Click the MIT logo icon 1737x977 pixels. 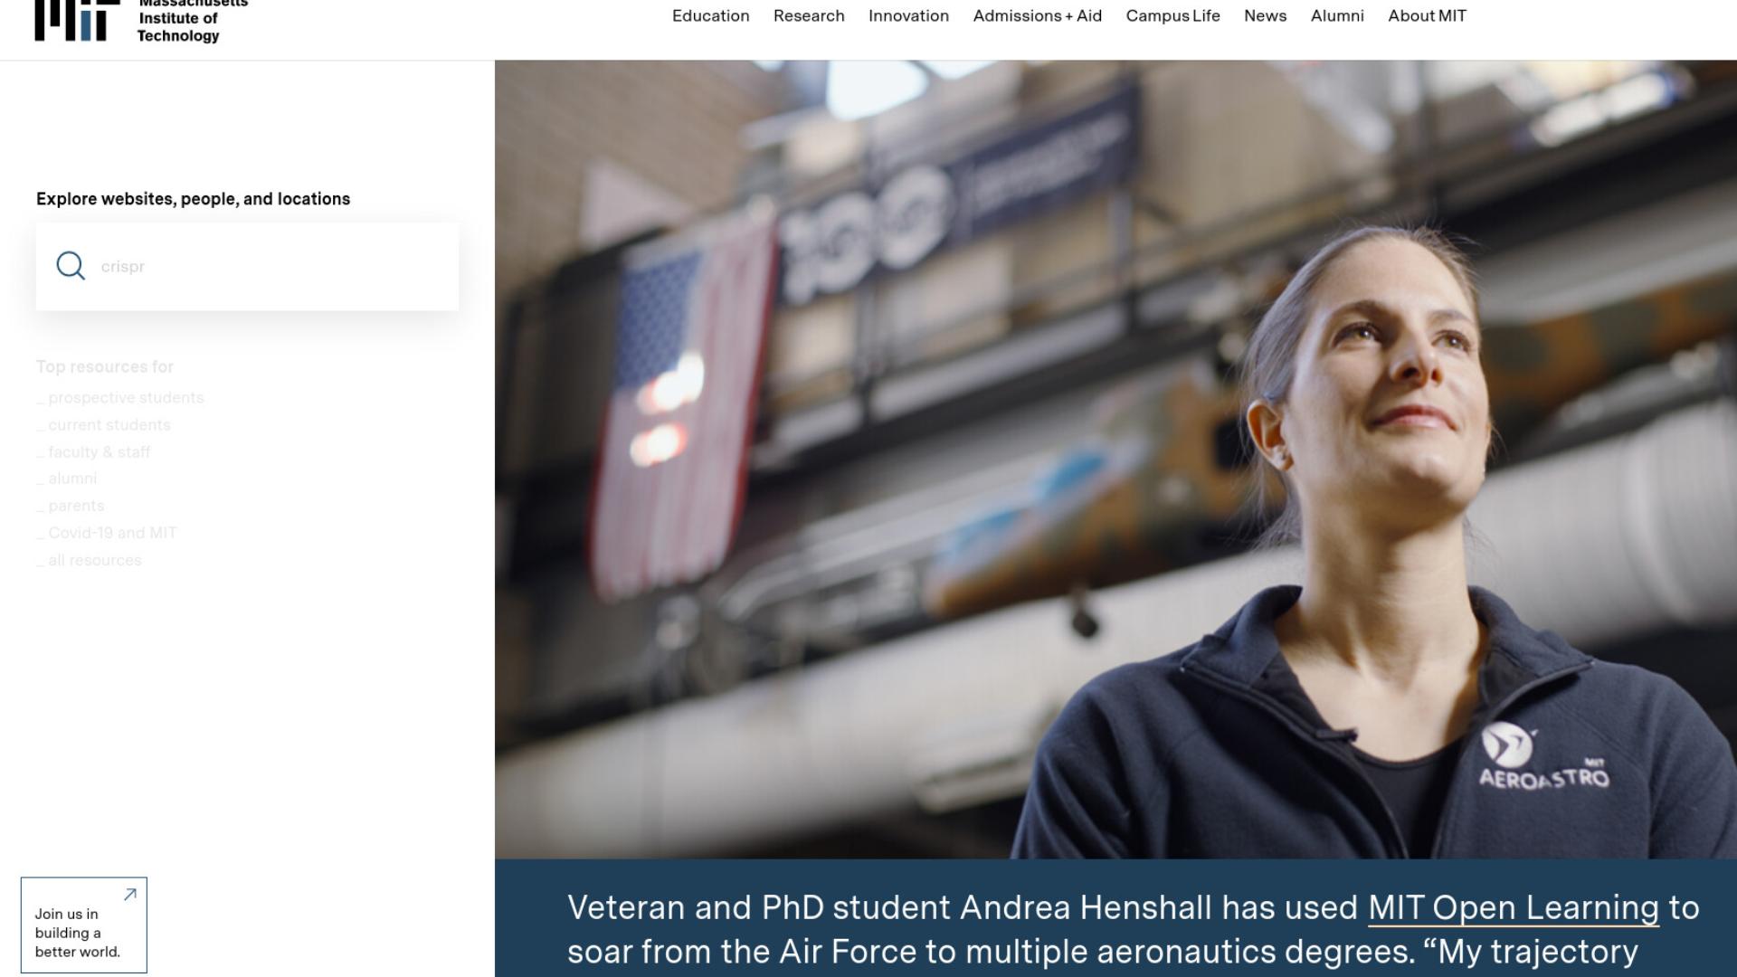tap(77, 20)
